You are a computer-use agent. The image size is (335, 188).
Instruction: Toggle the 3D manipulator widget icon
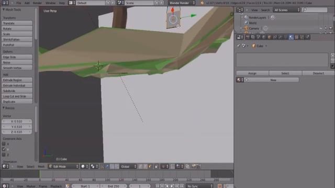click(102, 167)
